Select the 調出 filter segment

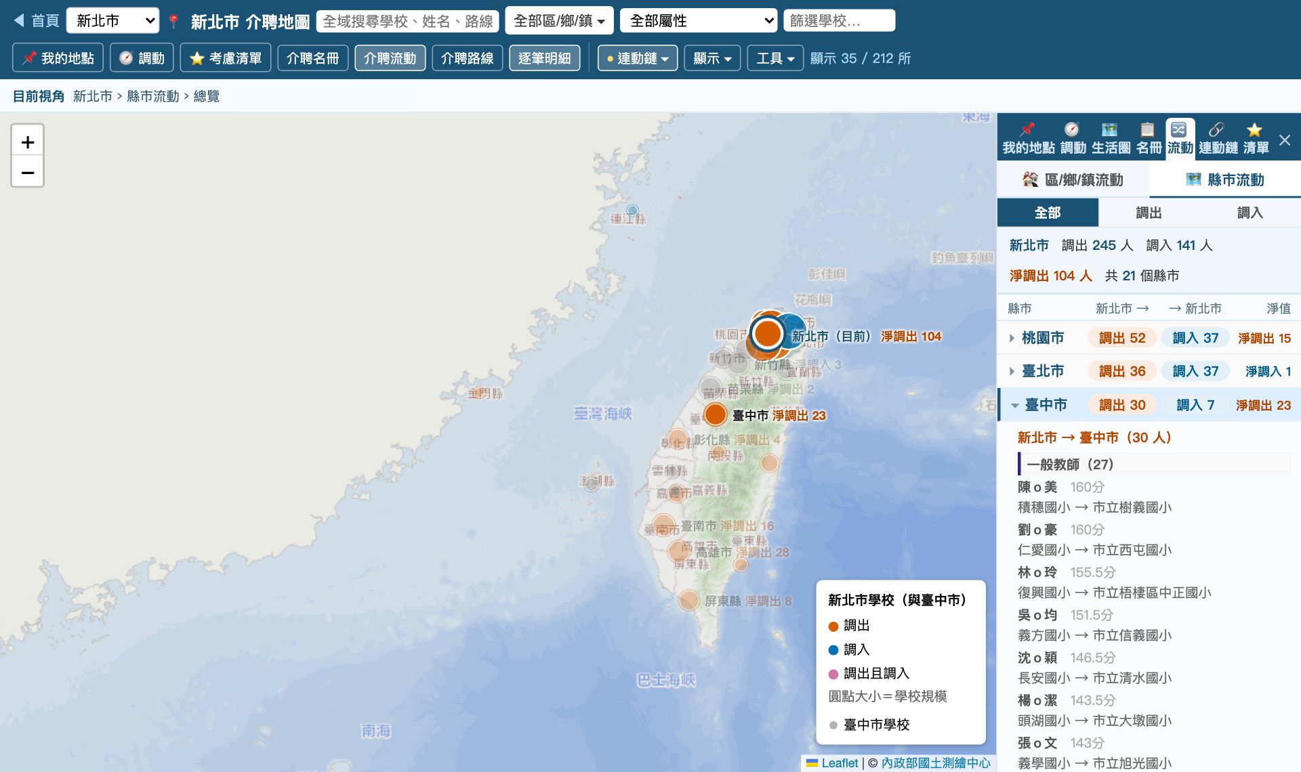click(1149, 213)
